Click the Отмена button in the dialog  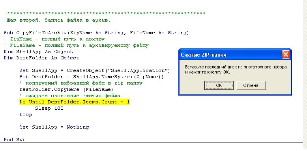pos(251,85)
